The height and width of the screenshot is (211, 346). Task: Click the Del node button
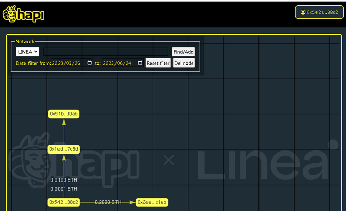184,63
